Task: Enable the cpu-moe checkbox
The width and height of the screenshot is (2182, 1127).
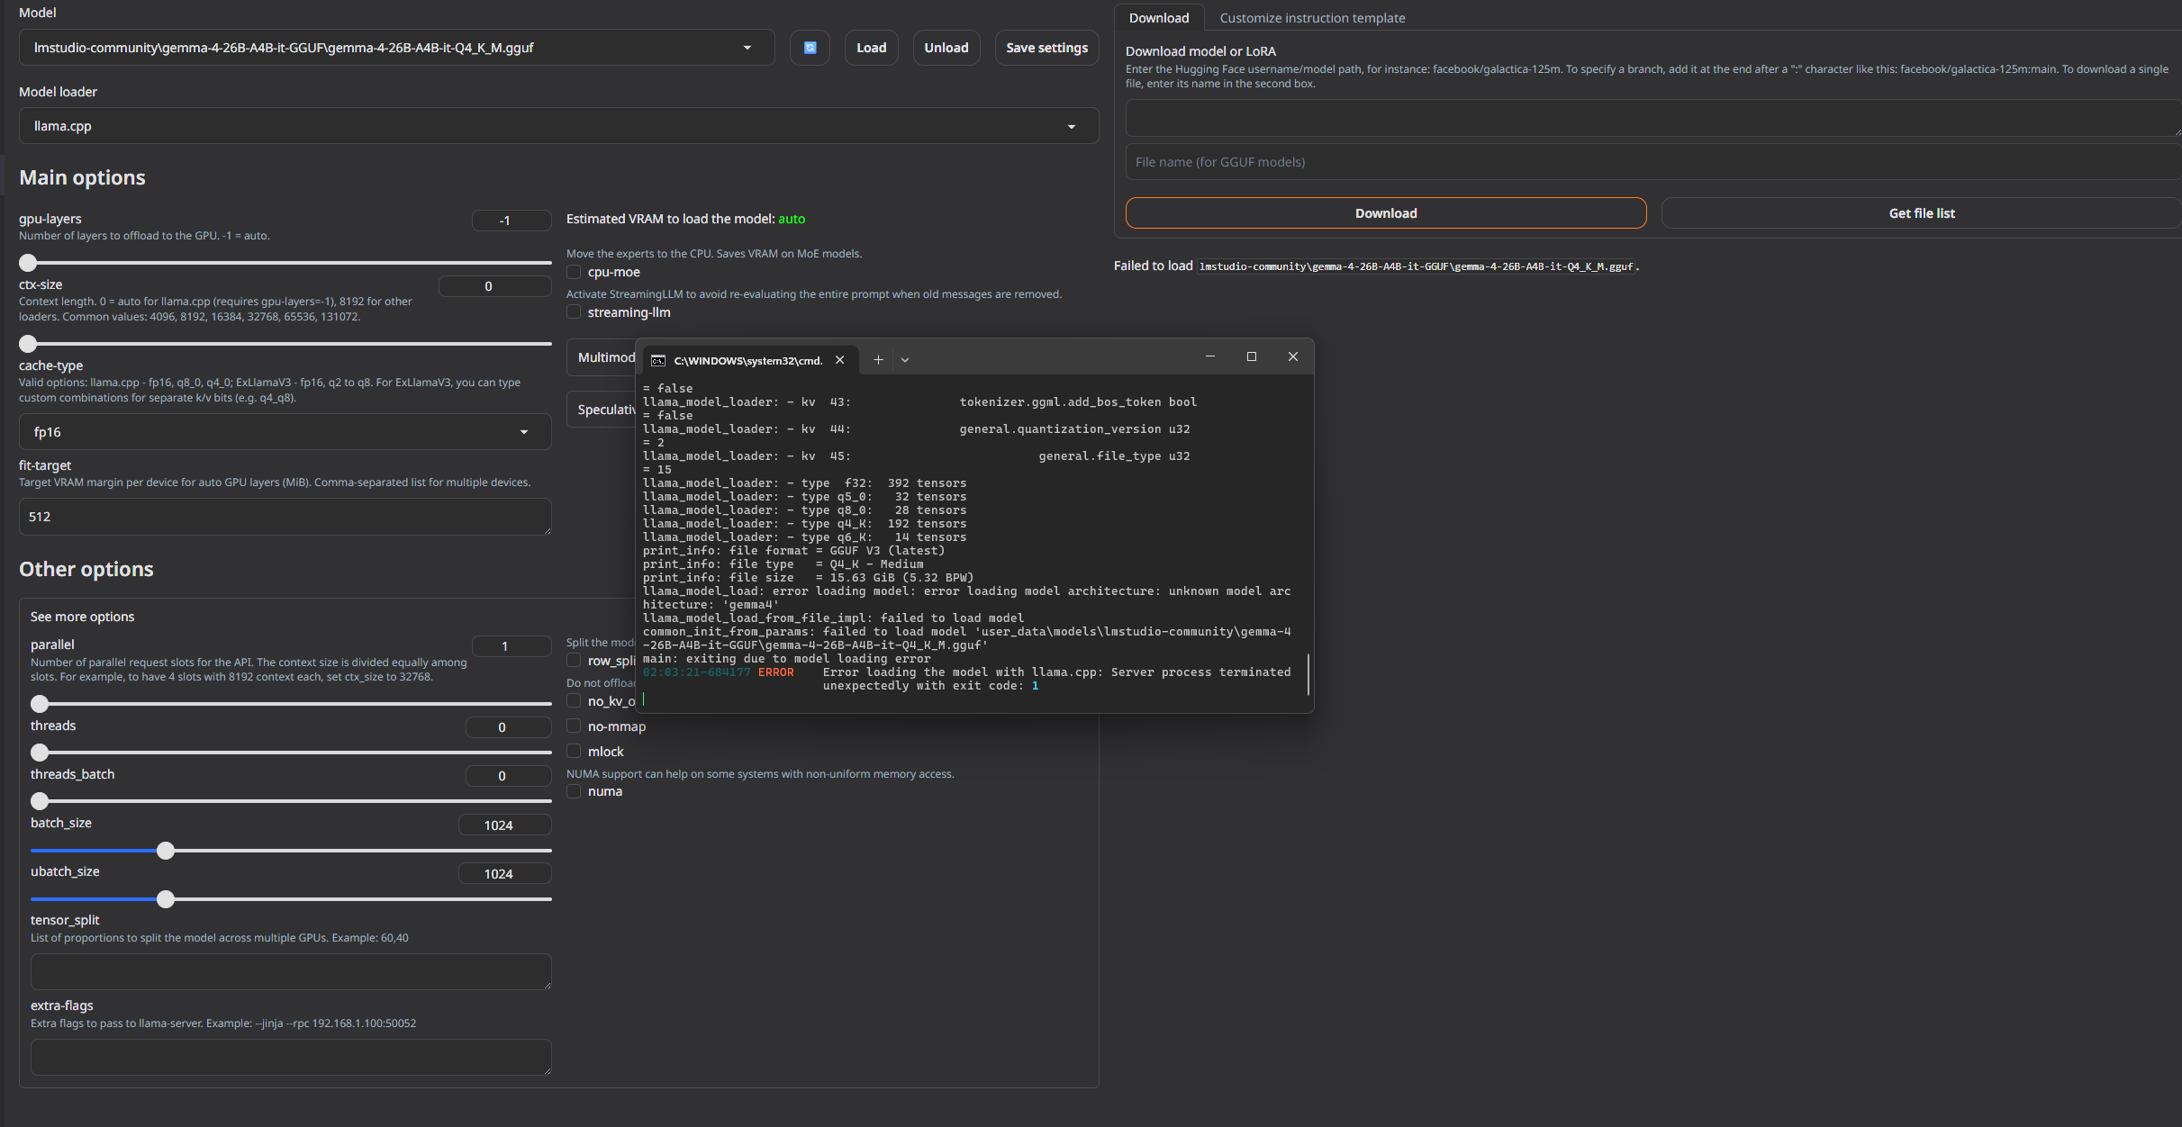Action: [574, 272]
